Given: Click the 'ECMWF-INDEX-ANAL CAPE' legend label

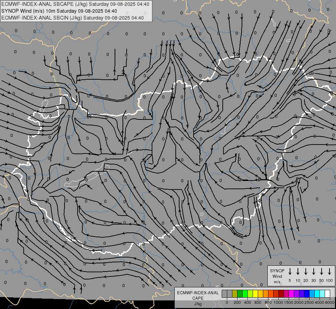Looking at the screenshot, I should [198, 295].
